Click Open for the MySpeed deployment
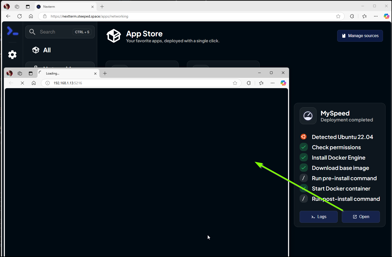 [361, 217]
